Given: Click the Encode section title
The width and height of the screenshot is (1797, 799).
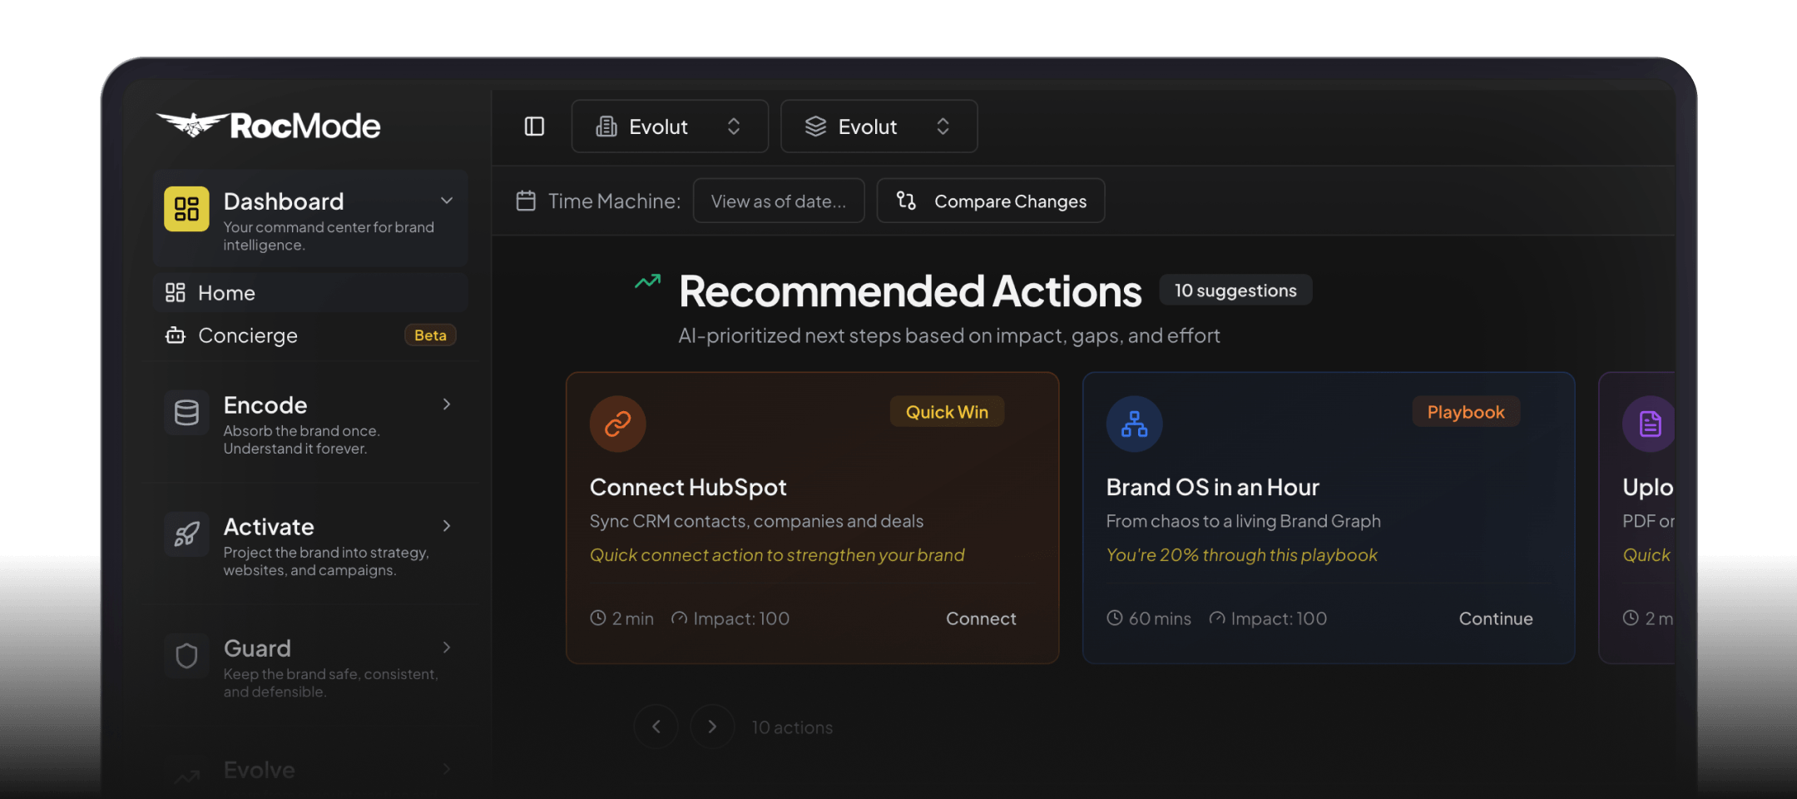Looking at the screenshot, I should tap(265, 405).
